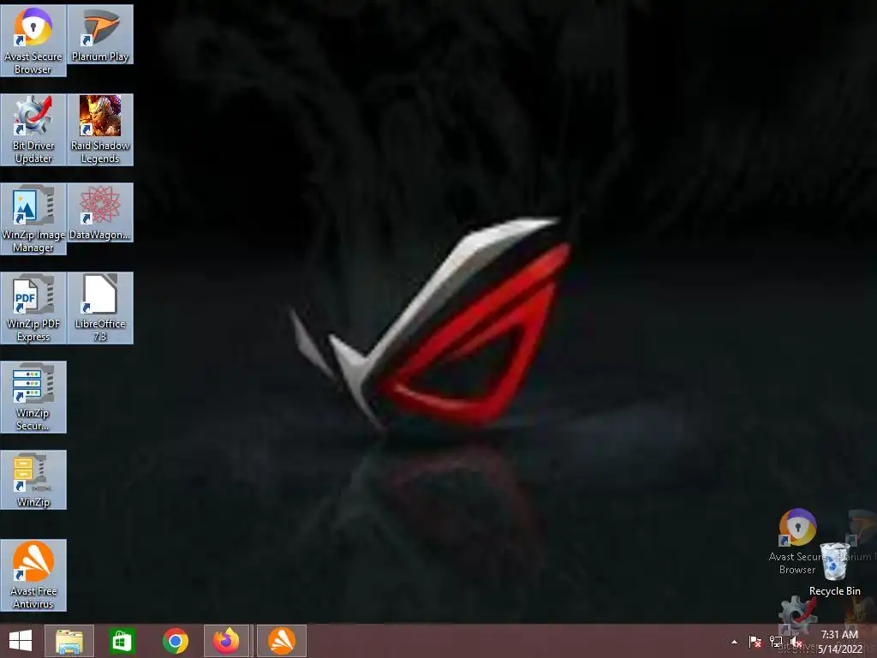Open the Action Center flag icon
Screen dimensions: 877x658
755,642
